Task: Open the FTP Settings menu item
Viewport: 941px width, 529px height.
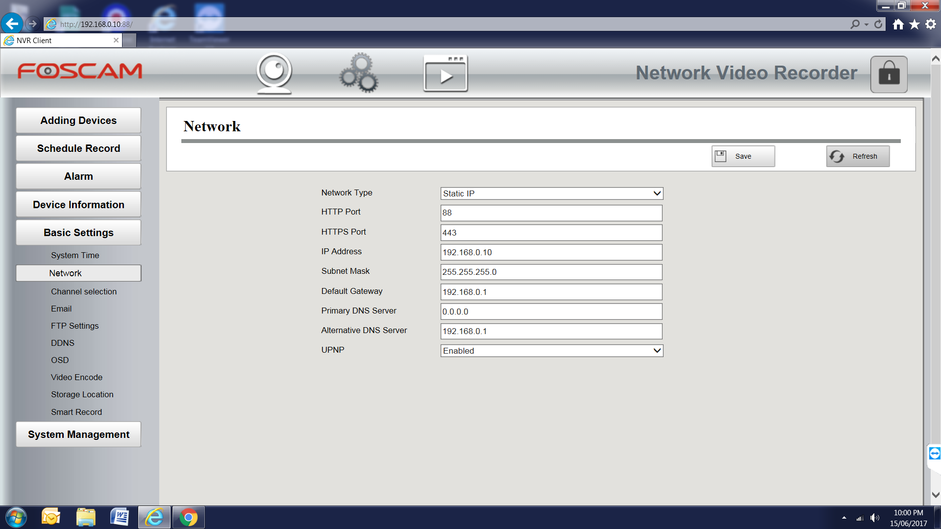Action: point(74,326)
